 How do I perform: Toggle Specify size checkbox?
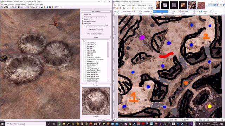pyautogui.click(x=83, y=23)
